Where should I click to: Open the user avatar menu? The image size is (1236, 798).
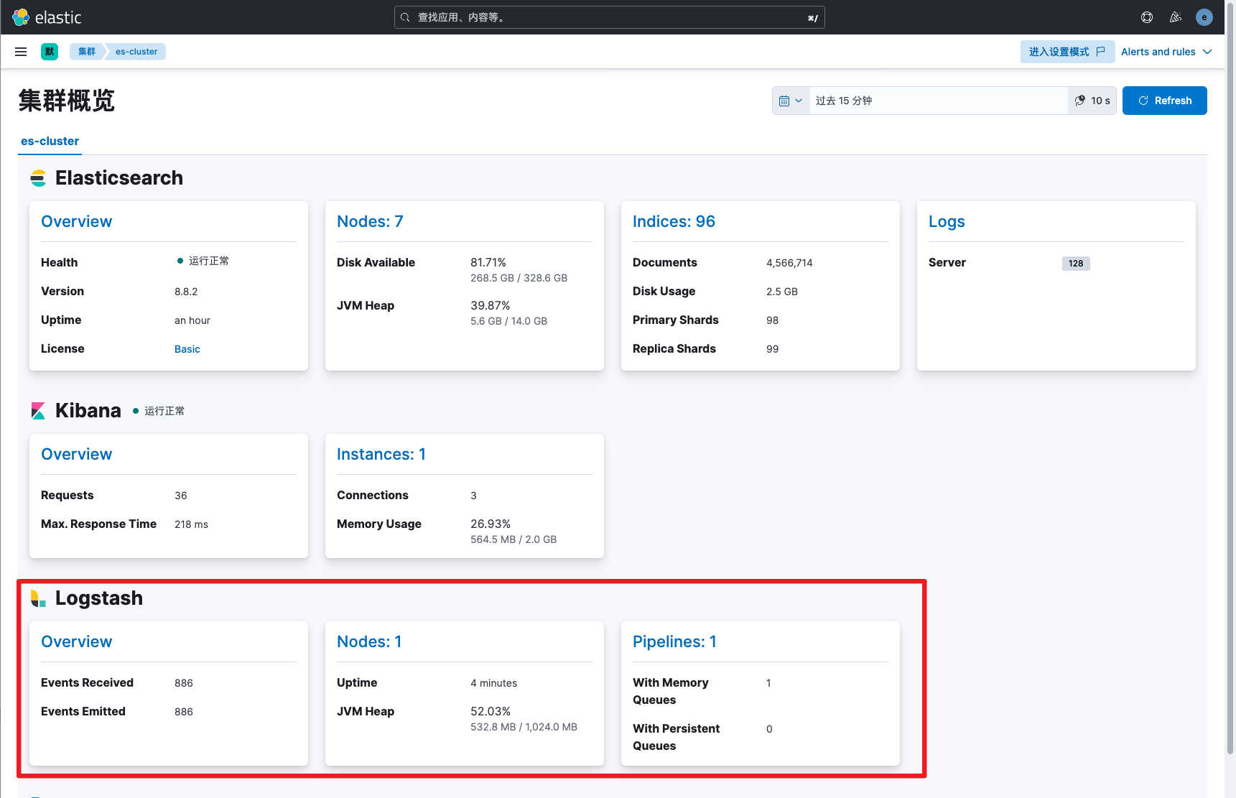coord(1204,17)
